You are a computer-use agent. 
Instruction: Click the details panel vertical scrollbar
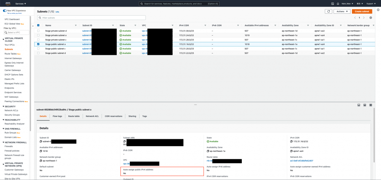tap(374, 135)
